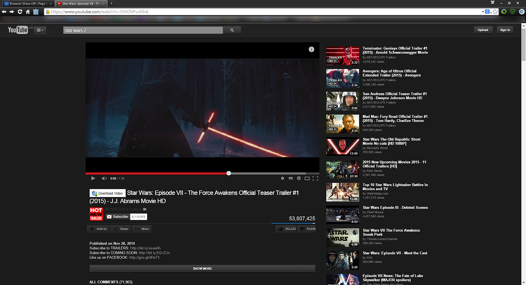Viewport: 526px width, 285px height.
Task: Open player quality settings gear
Action: 299,178
